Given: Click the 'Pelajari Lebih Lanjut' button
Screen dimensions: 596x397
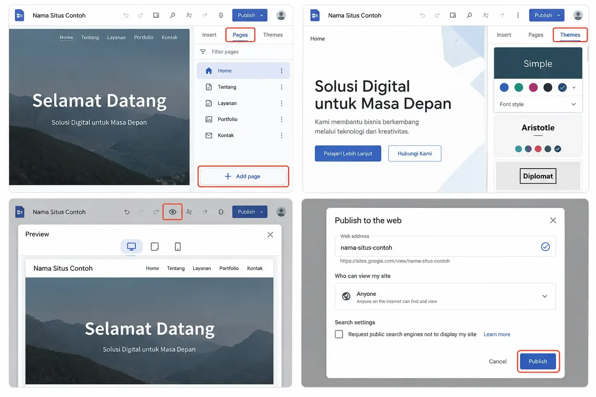Looking at the screenshot, I should [x=348, y=154].
